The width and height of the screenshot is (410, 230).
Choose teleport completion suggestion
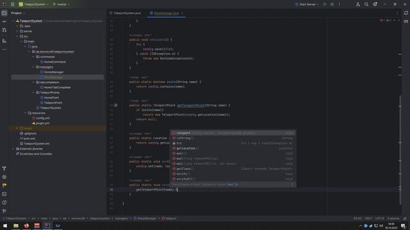233,133
